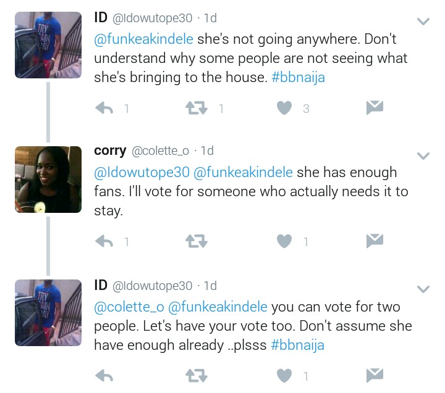Open @colette_o mention in last tweet

click(x=129, y=307)
